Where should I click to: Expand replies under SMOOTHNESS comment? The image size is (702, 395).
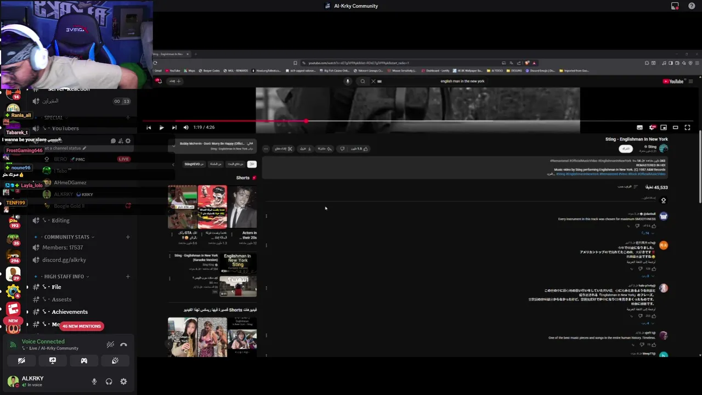[647, 233]
